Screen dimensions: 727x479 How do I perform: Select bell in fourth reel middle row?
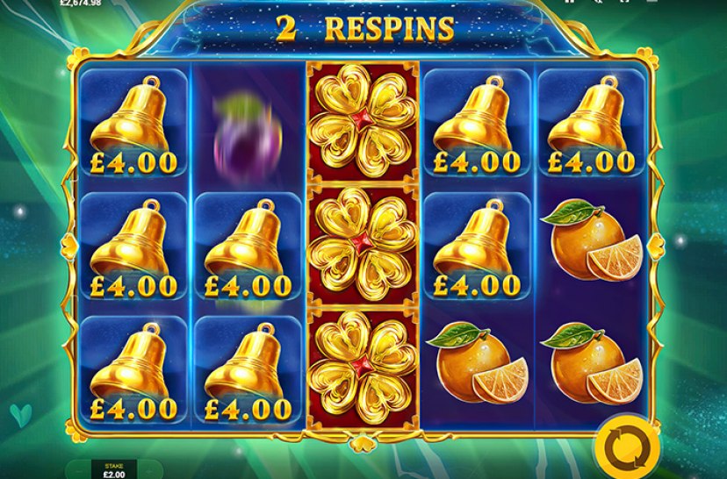(477, 246)
